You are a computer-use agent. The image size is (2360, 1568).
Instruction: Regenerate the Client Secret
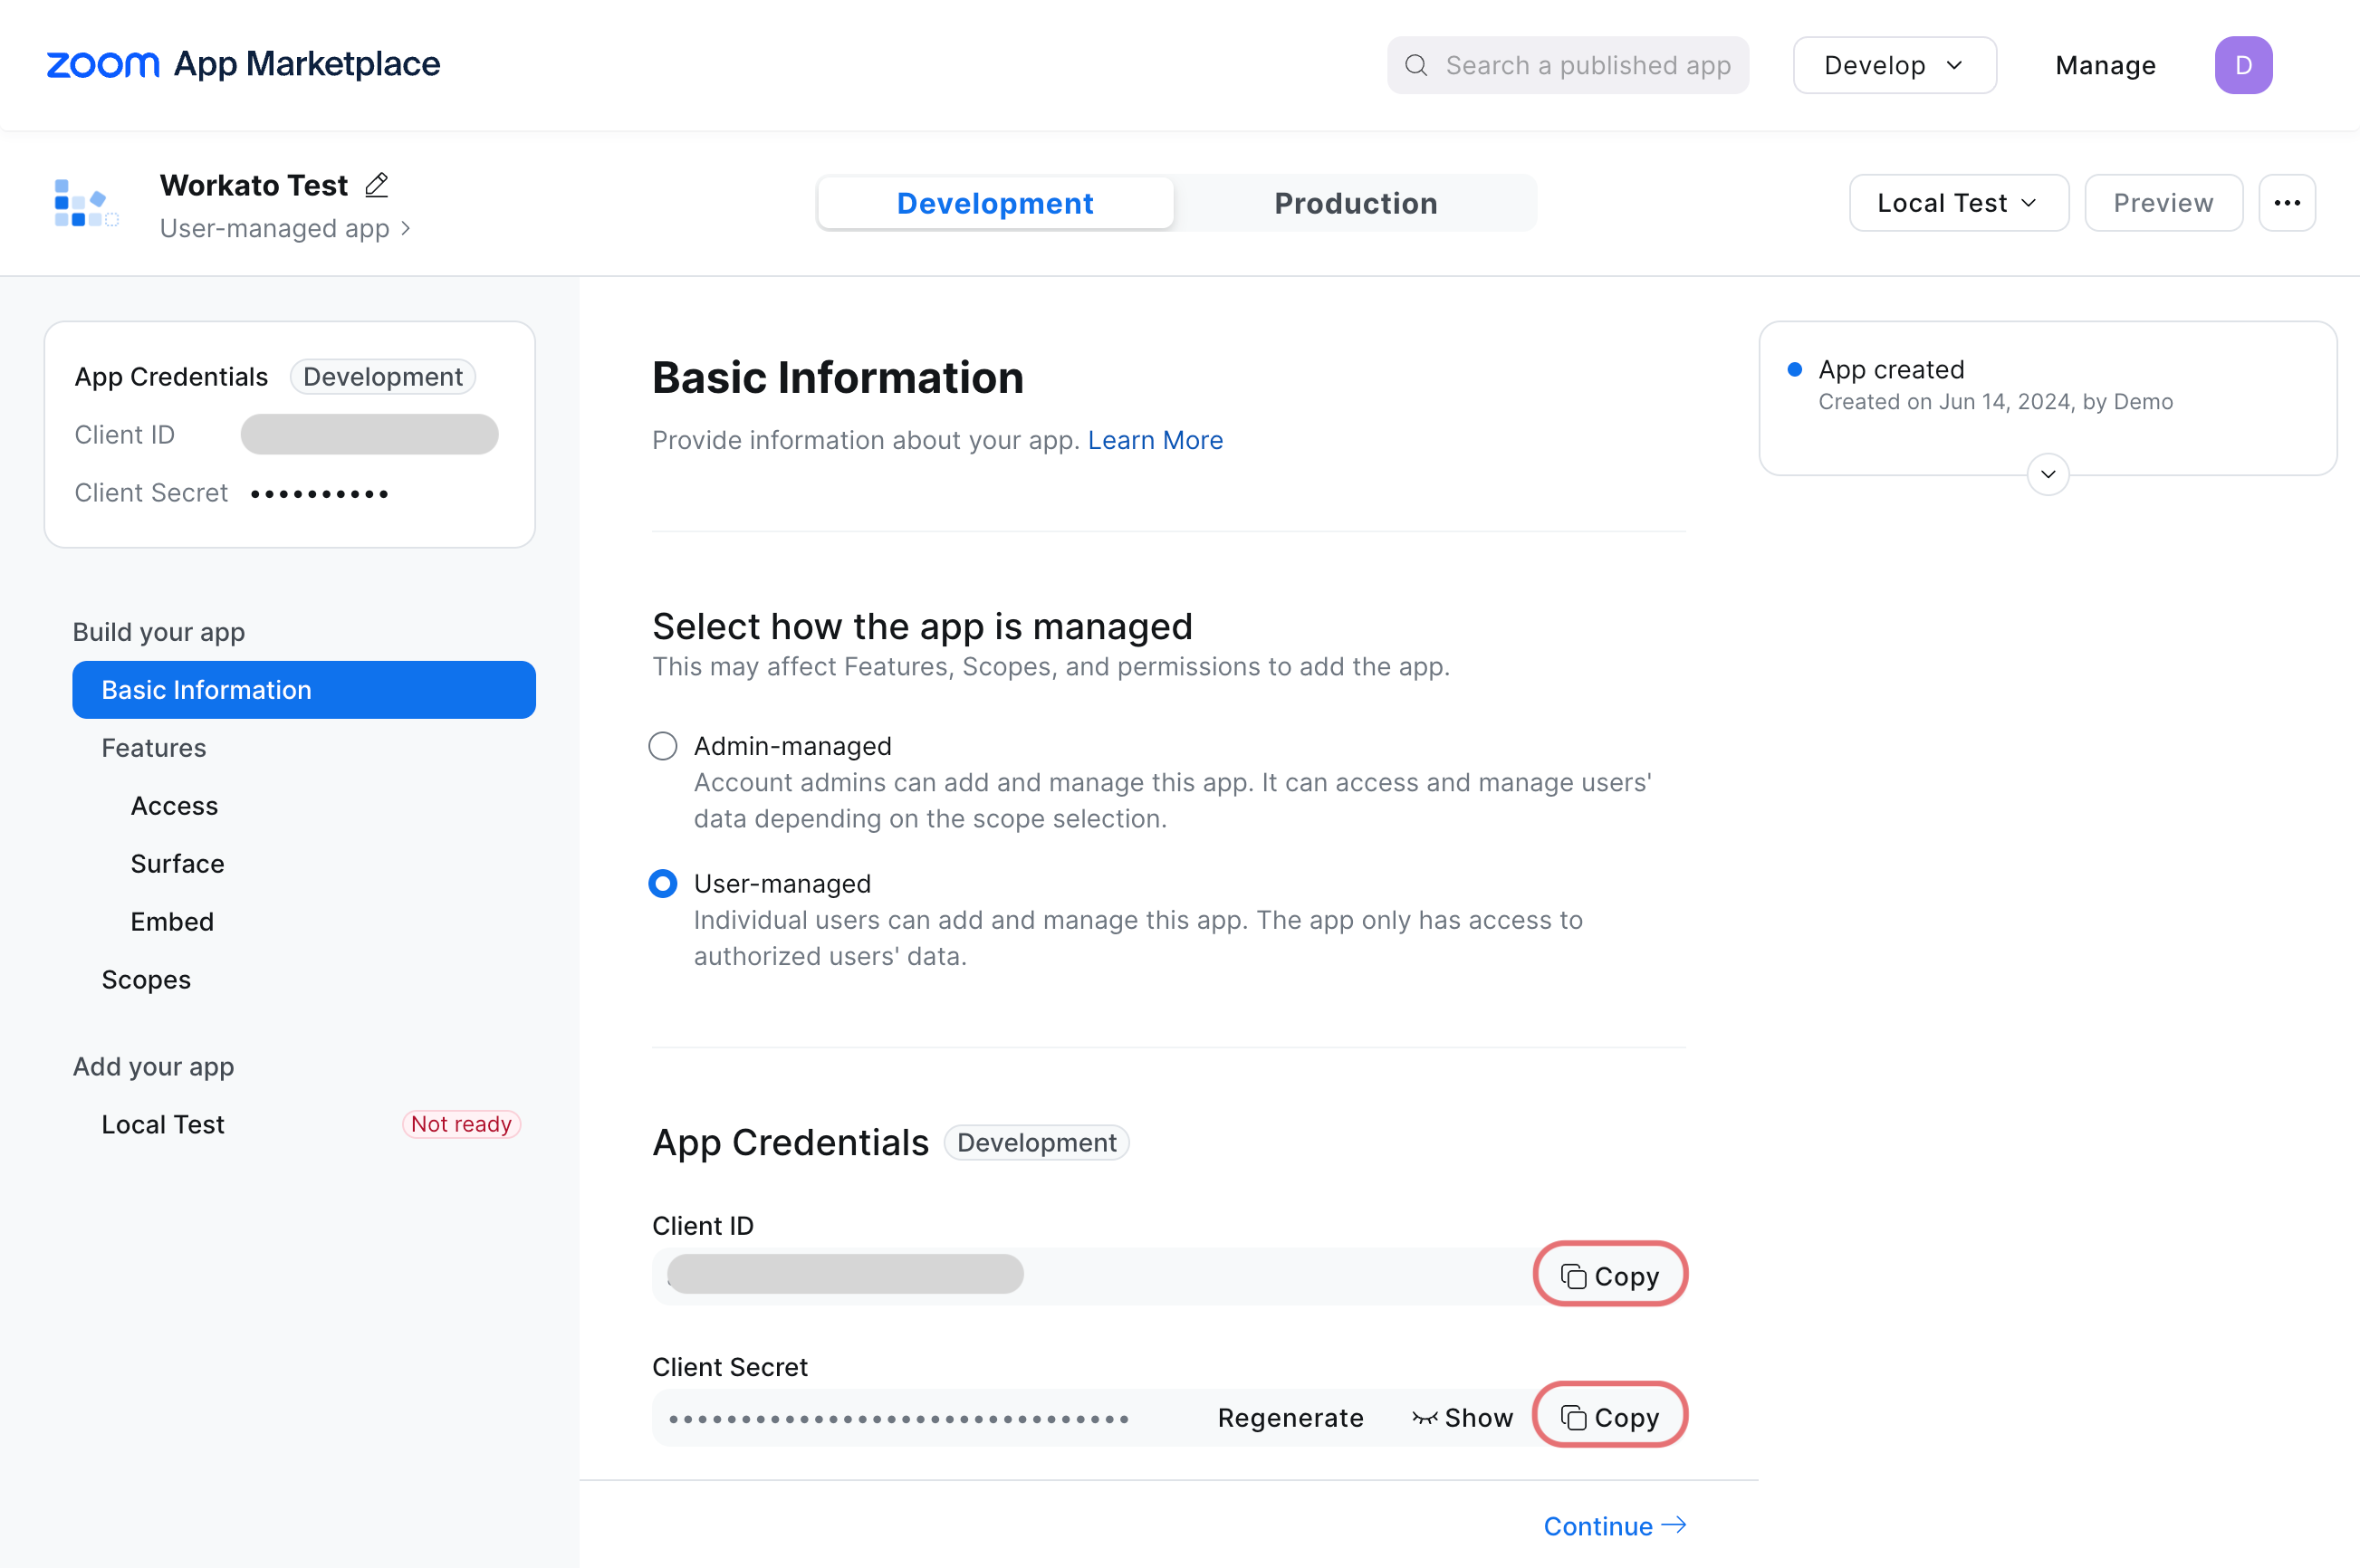coord(1290,1417)
